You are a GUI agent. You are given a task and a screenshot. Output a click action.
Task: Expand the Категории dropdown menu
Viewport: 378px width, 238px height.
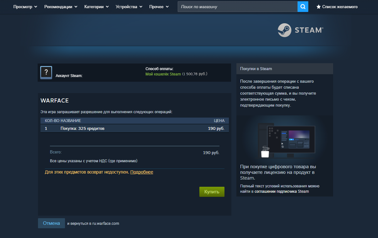pyautogui.click(x=97, y=7)
